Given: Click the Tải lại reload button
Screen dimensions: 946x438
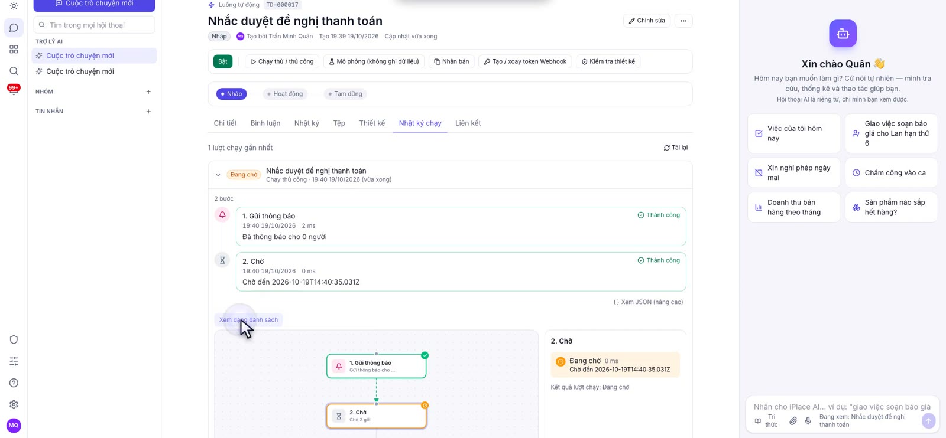Looking at the screenshot, I should tap(676, 148).
